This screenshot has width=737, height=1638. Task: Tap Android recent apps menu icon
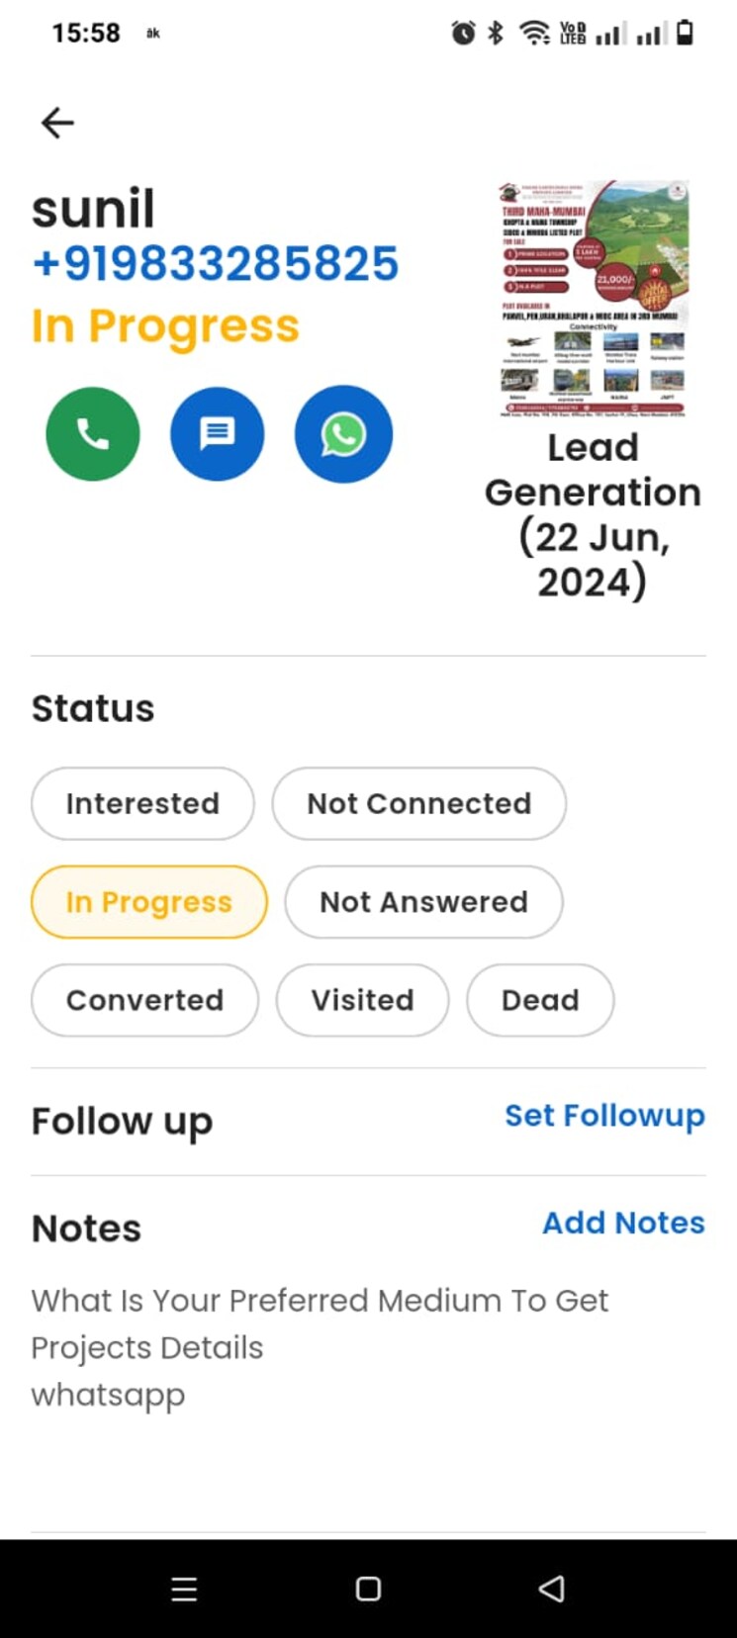184,1589
